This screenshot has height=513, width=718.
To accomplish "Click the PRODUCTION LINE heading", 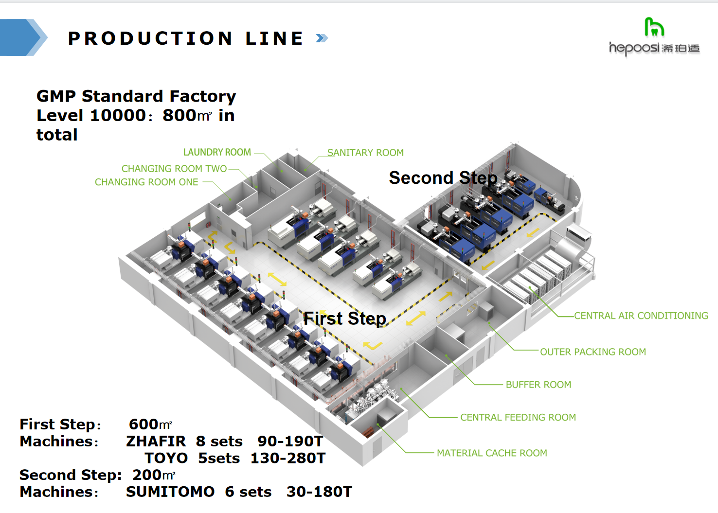I will pyautogui.click(x=186, y=38).
